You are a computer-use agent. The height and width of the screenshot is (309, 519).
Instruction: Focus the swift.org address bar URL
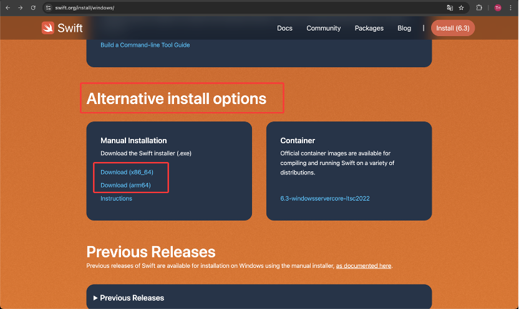click(x=85, y=7)
